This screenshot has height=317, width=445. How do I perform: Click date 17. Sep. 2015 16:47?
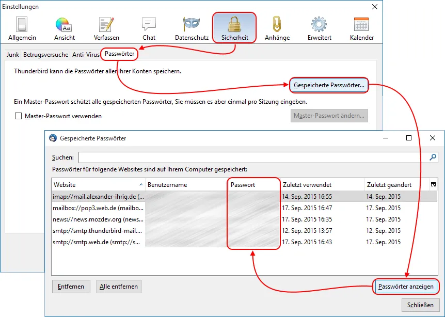307,208
